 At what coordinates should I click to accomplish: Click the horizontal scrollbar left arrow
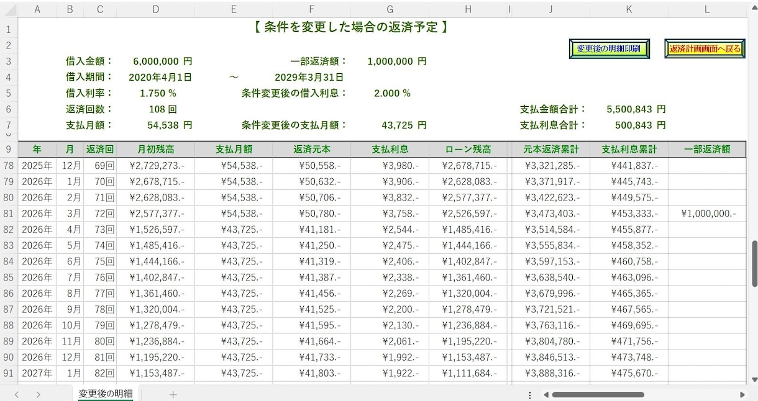[x=546, y=395]
